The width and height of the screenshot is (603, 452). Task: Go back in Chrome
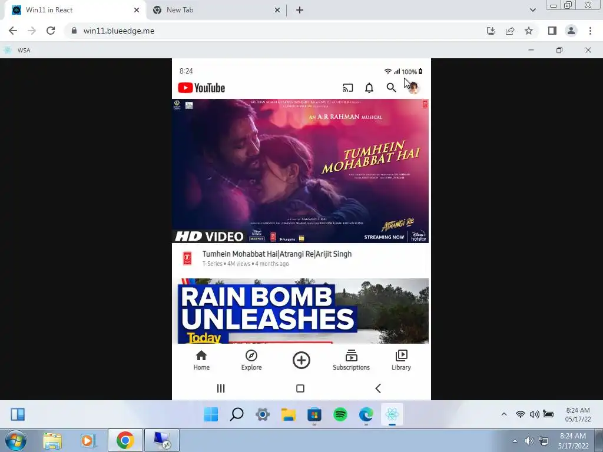click(x=13, y=31)
